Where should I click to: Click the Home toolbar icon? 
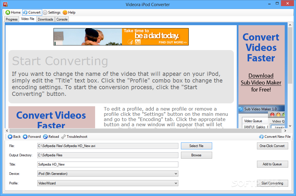tap(13, 12)
